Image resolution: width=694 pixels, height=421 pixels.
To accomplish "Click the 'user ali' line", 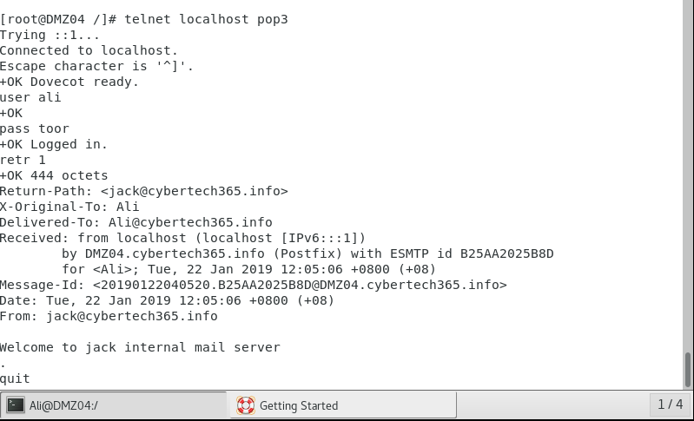I will click(x=30, y=97).
